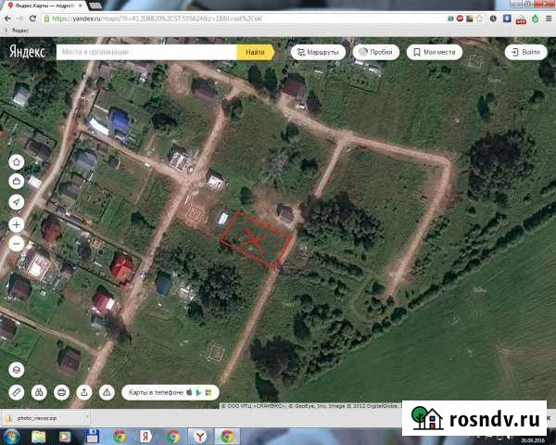Open the floppy disk app on the taskbar
Viewport: 556px width, 445px height.
92,437
